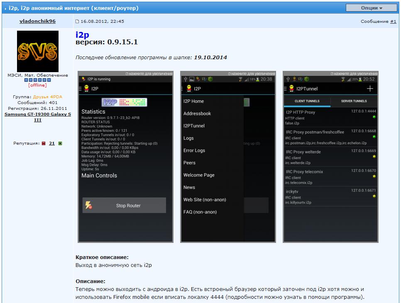Select I2PTunnel menu entry
The image size is (401, 303).
click(194, 126)
